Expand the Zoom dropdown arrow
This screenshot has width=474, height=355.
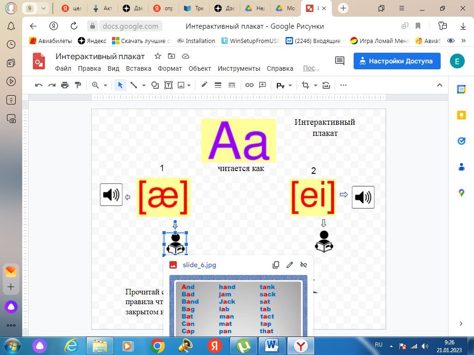click(x=106, y=86)
